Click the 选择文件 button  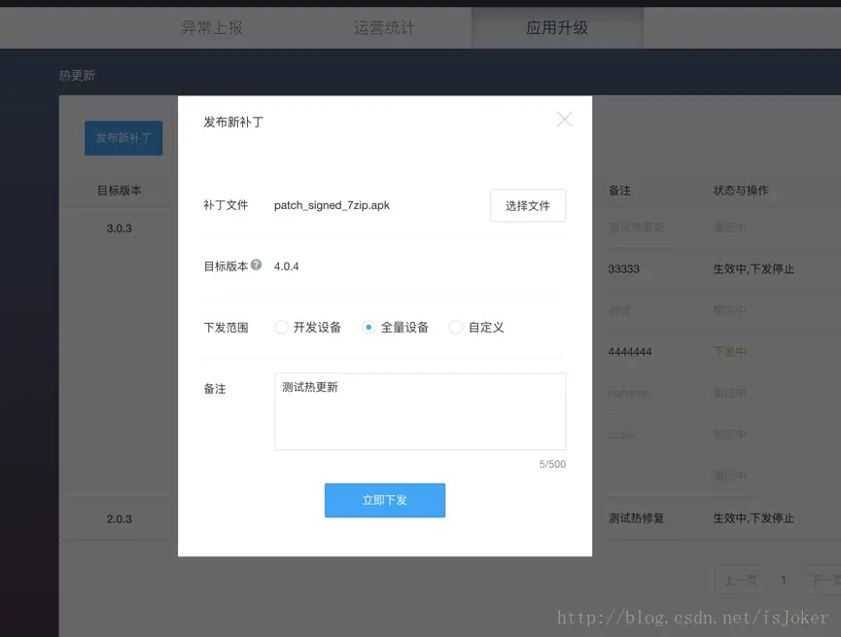click(x=528, y=205)
